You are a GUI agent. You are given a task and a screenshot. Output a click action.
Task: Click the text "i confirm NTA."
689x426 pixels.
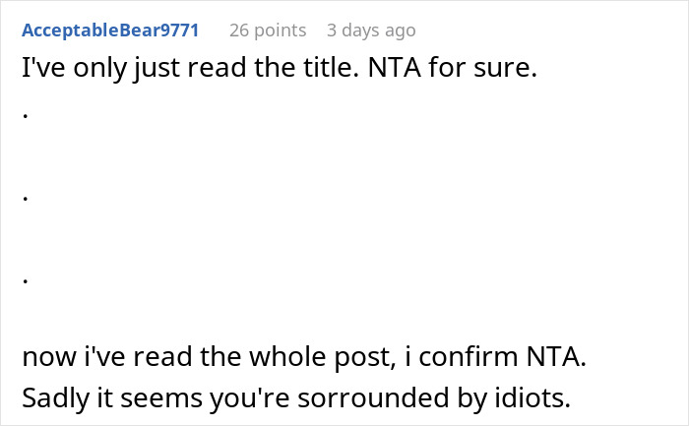pos(495,356)
